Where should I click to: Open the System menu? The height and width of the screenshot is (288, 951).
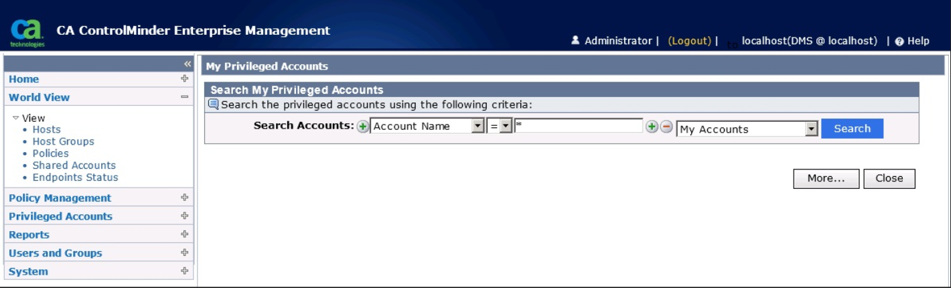(28, 272)
